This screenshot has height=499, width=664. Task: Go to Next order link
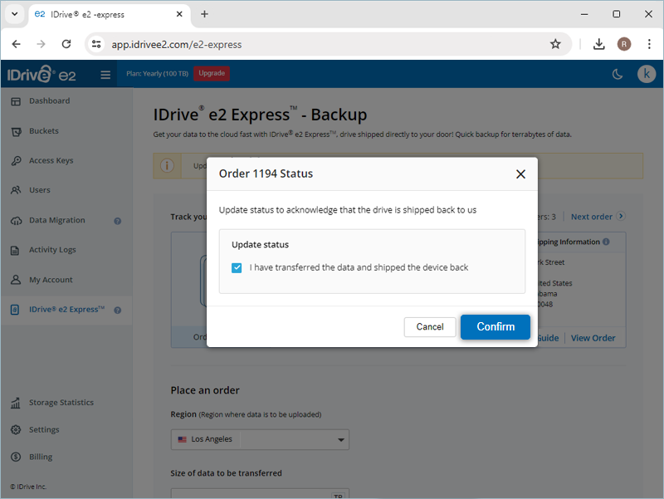pyautogui.click(x=591, y=217)
